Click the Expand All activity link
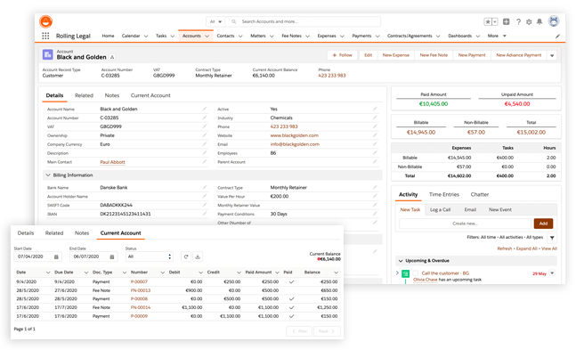The height and width of the screenshot is (350, 576). click(526, 248)
